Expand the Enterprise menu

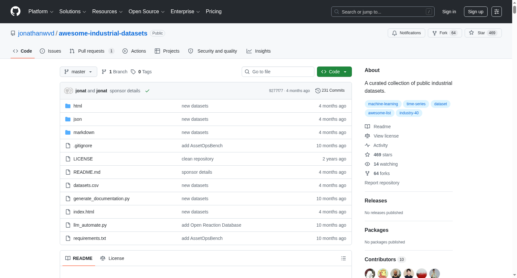(185, 12)
